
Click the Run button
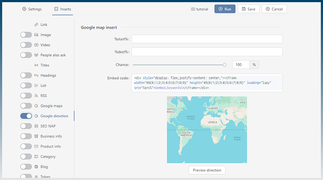click(x=225, y=9)
